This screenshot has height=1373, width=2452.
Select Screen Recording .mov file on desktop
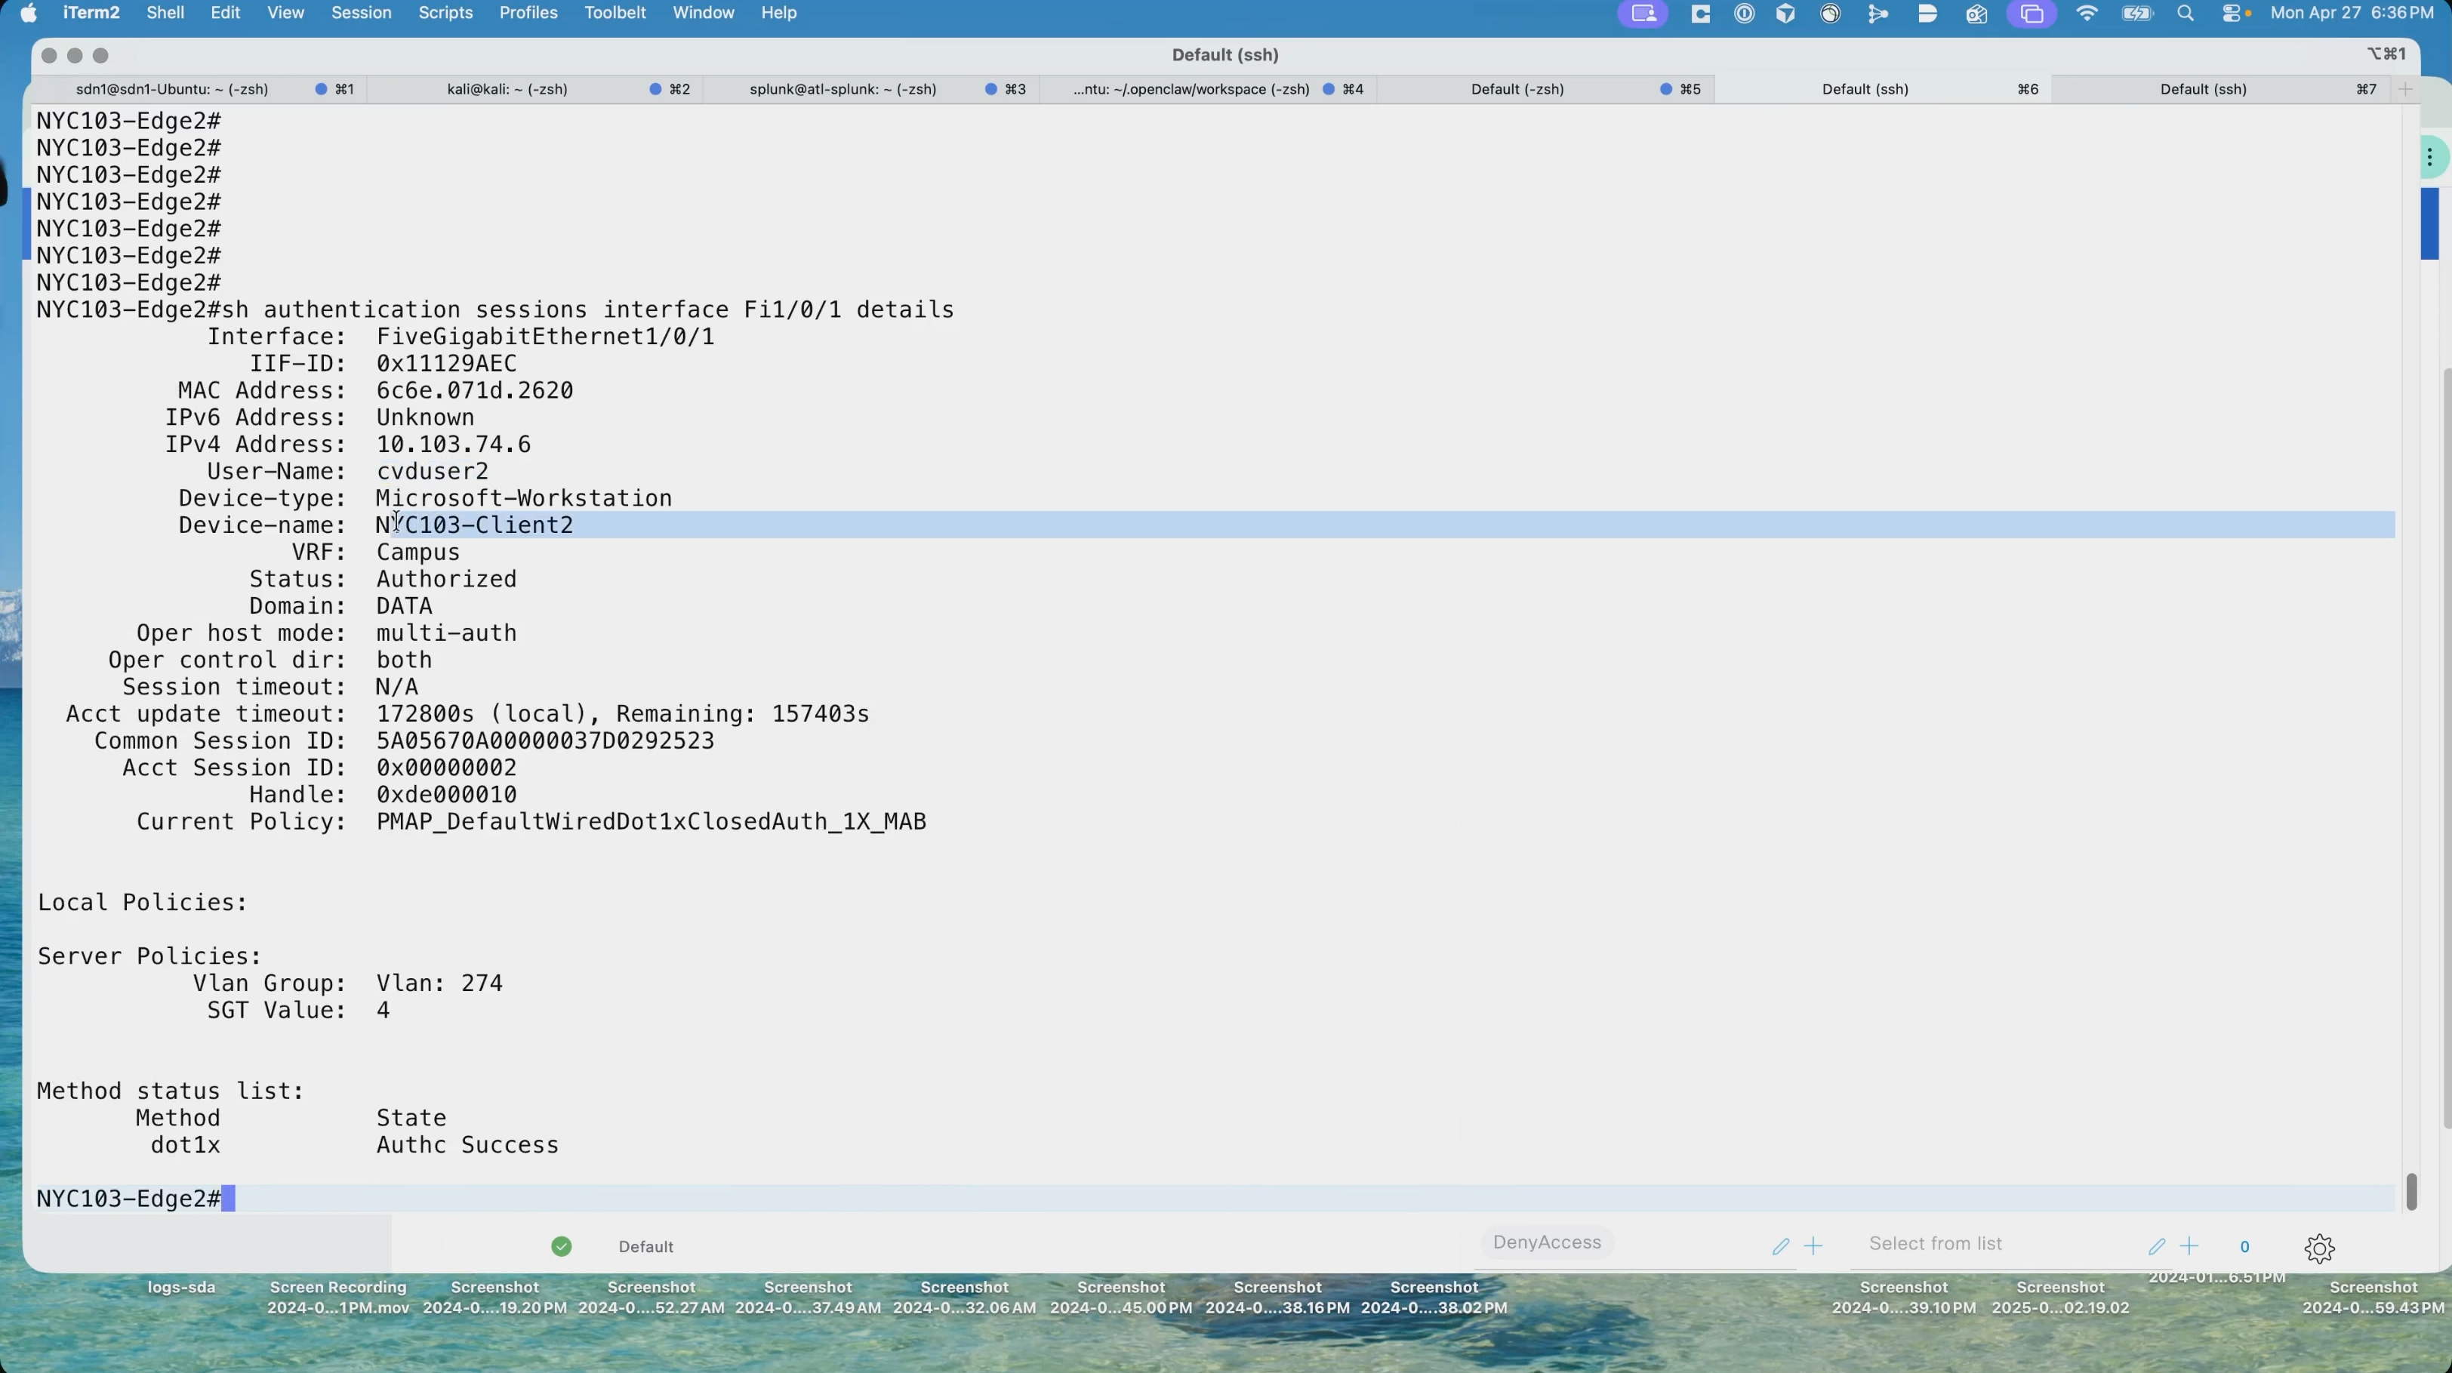[338, 1297]
